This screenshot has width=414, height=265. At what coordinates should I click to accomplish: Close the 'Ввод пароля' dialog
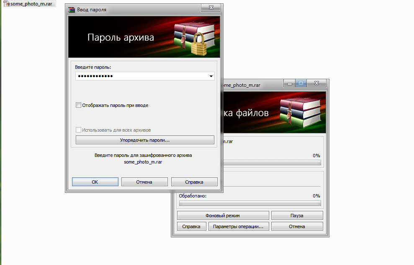[x=211, y=8]
